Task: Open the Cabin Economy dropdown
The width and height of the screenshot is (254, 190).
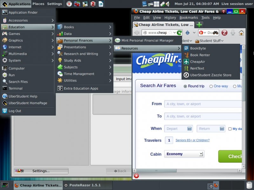Action: 184,154
